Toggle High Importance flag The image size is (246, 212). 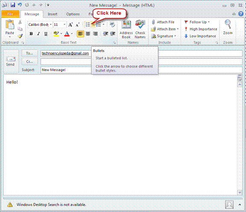pos(201,29)
